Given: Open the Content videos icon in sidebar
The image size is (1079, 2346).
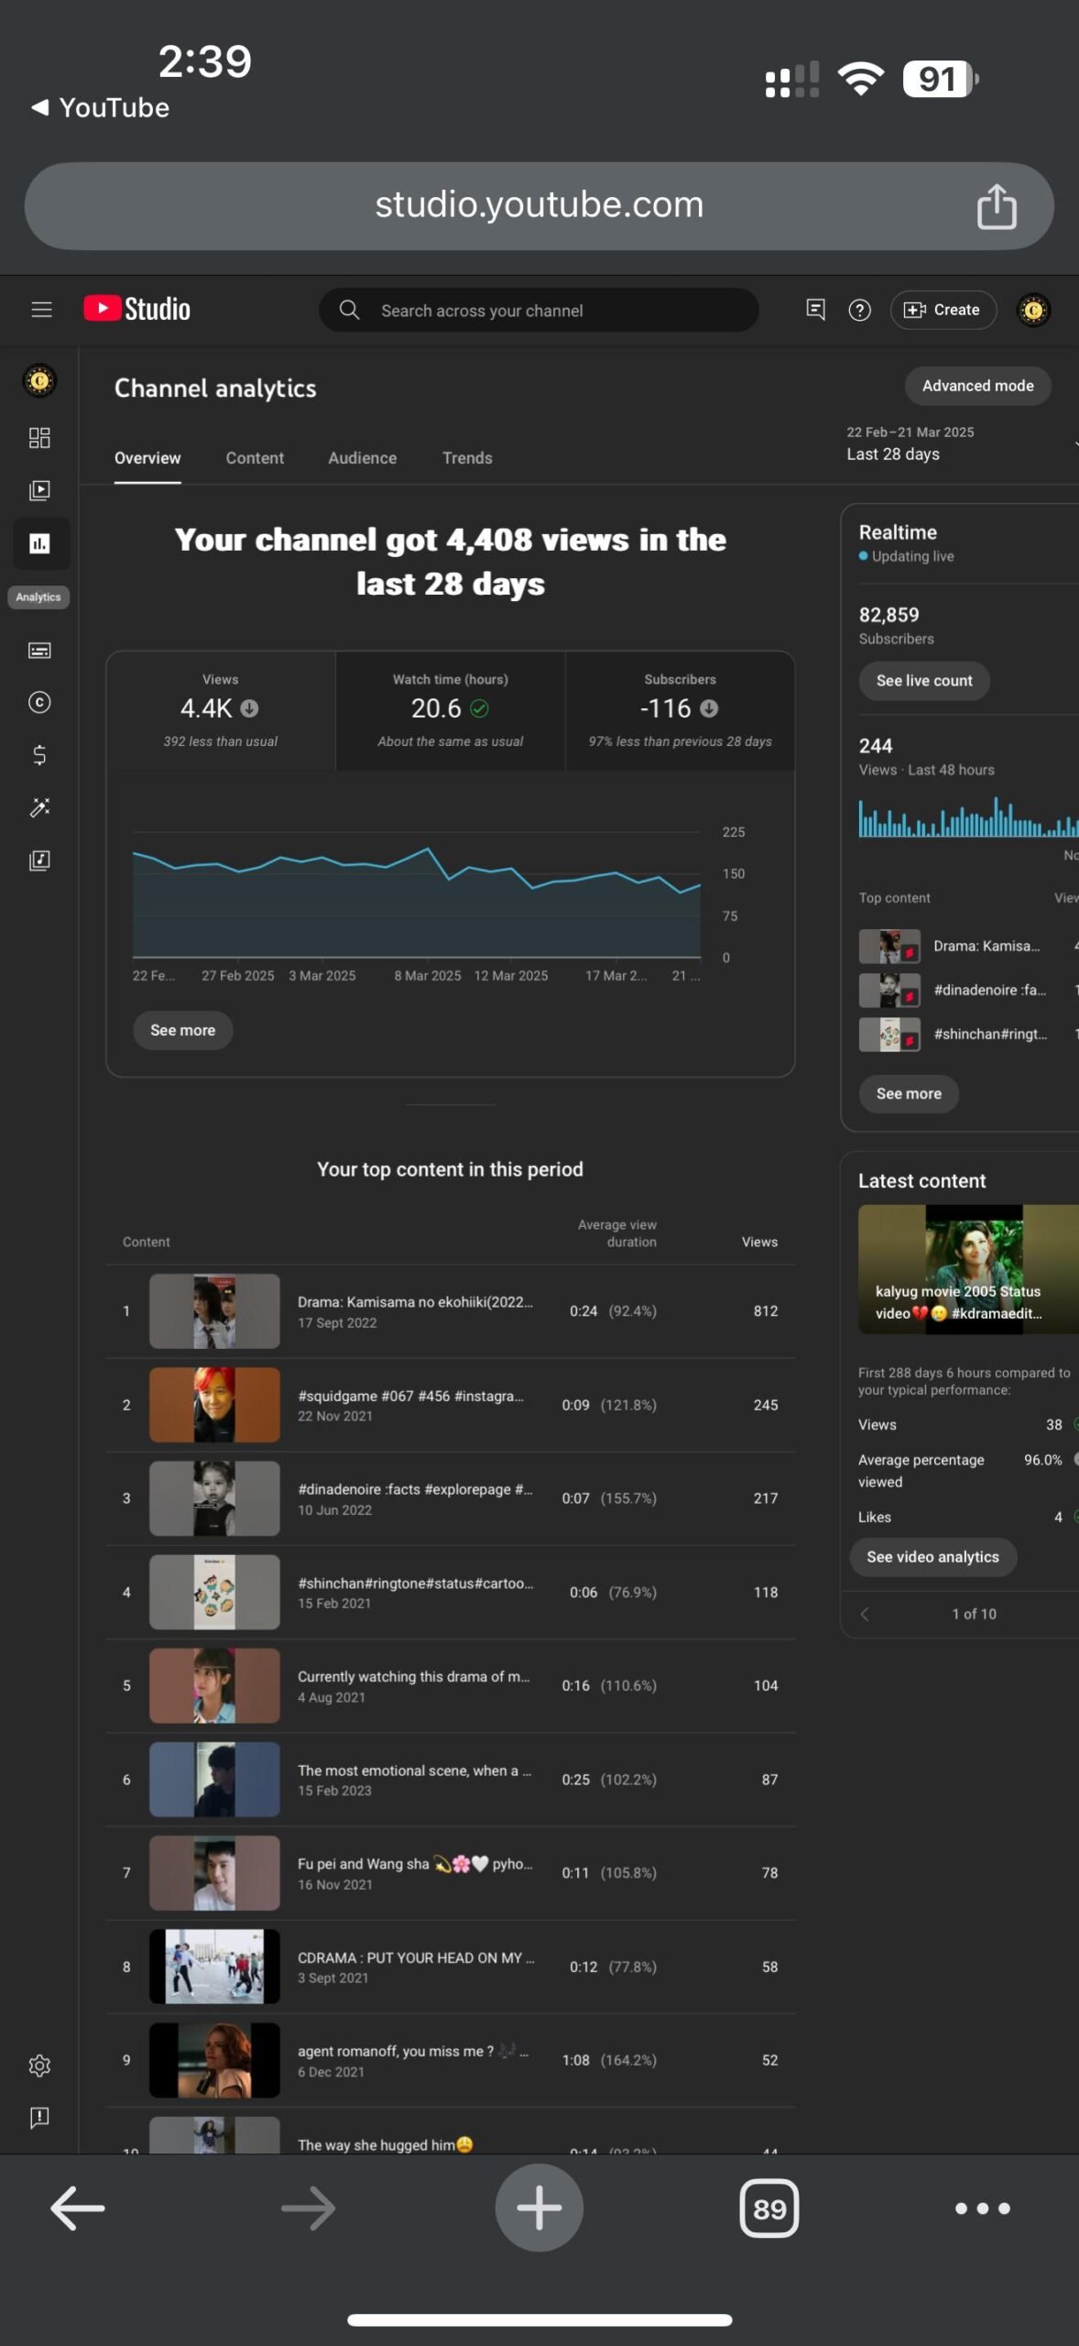Looking at the screenshot, I should 39,490.
